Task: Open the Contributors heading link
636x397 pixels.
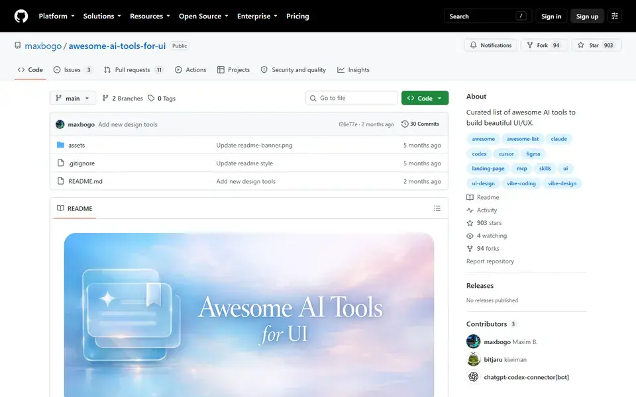Action: [491, 324]
